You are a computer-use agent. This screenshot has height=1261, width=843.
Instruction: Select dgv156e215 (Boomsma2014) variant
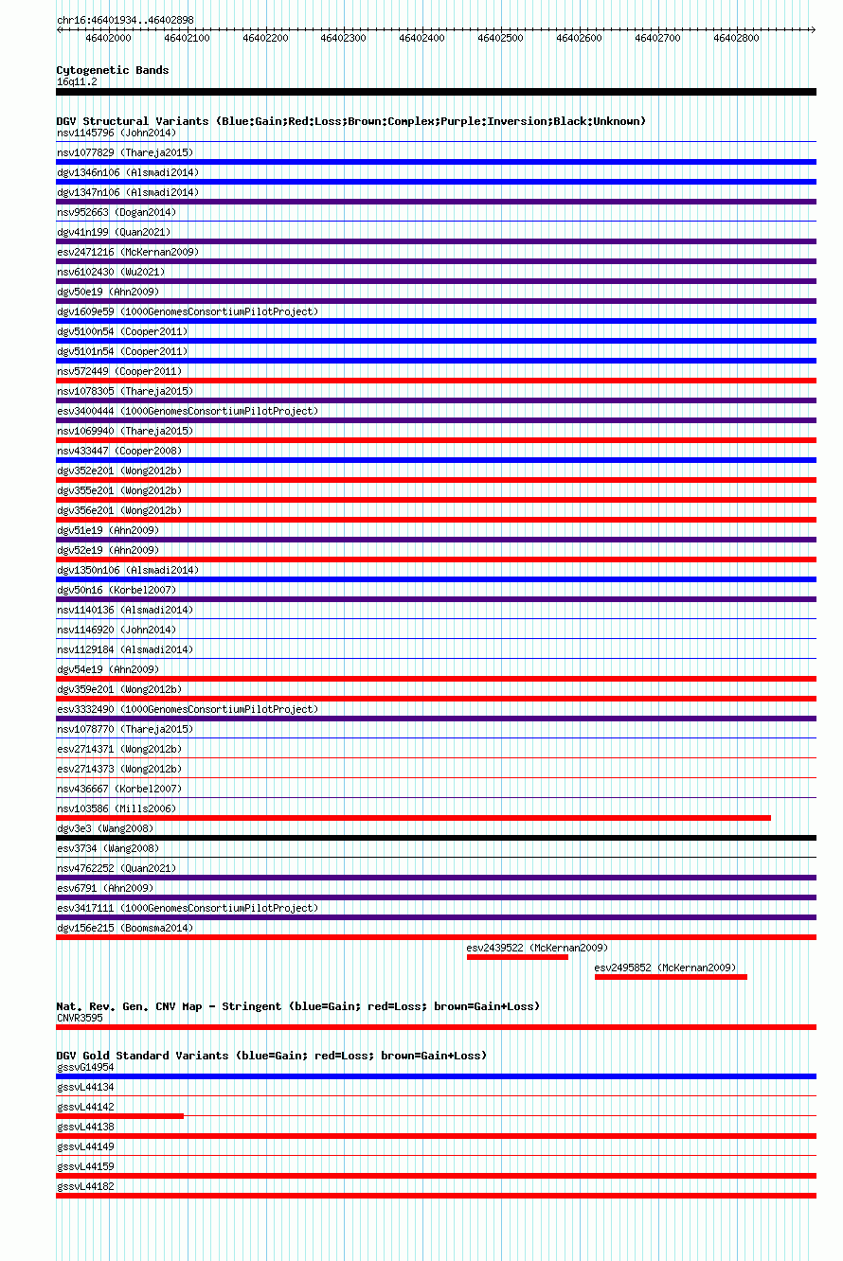coord(125,928)
